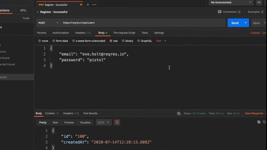Click the "id": "100" response line
Screen dimensions: 267x150
click(75, 136)
